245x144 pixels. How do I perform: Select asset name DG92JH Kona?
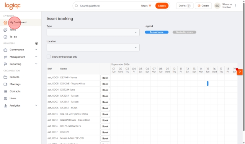[67, 90]
